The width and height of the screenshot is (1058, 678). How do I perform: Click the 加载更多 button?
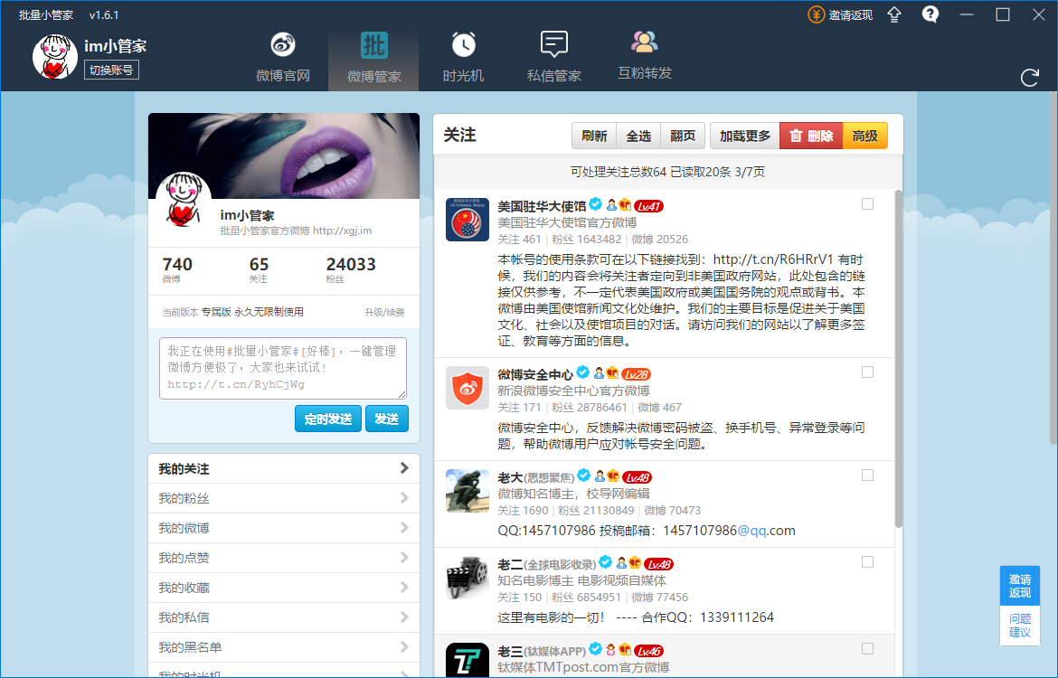point(745,136)
